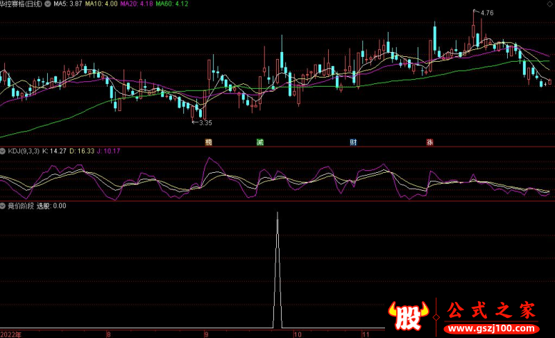This screenshot has height=338, width=555.
Task: Click the 3.35 low price label
Action: pyautogui.click(x=205, y=123)
